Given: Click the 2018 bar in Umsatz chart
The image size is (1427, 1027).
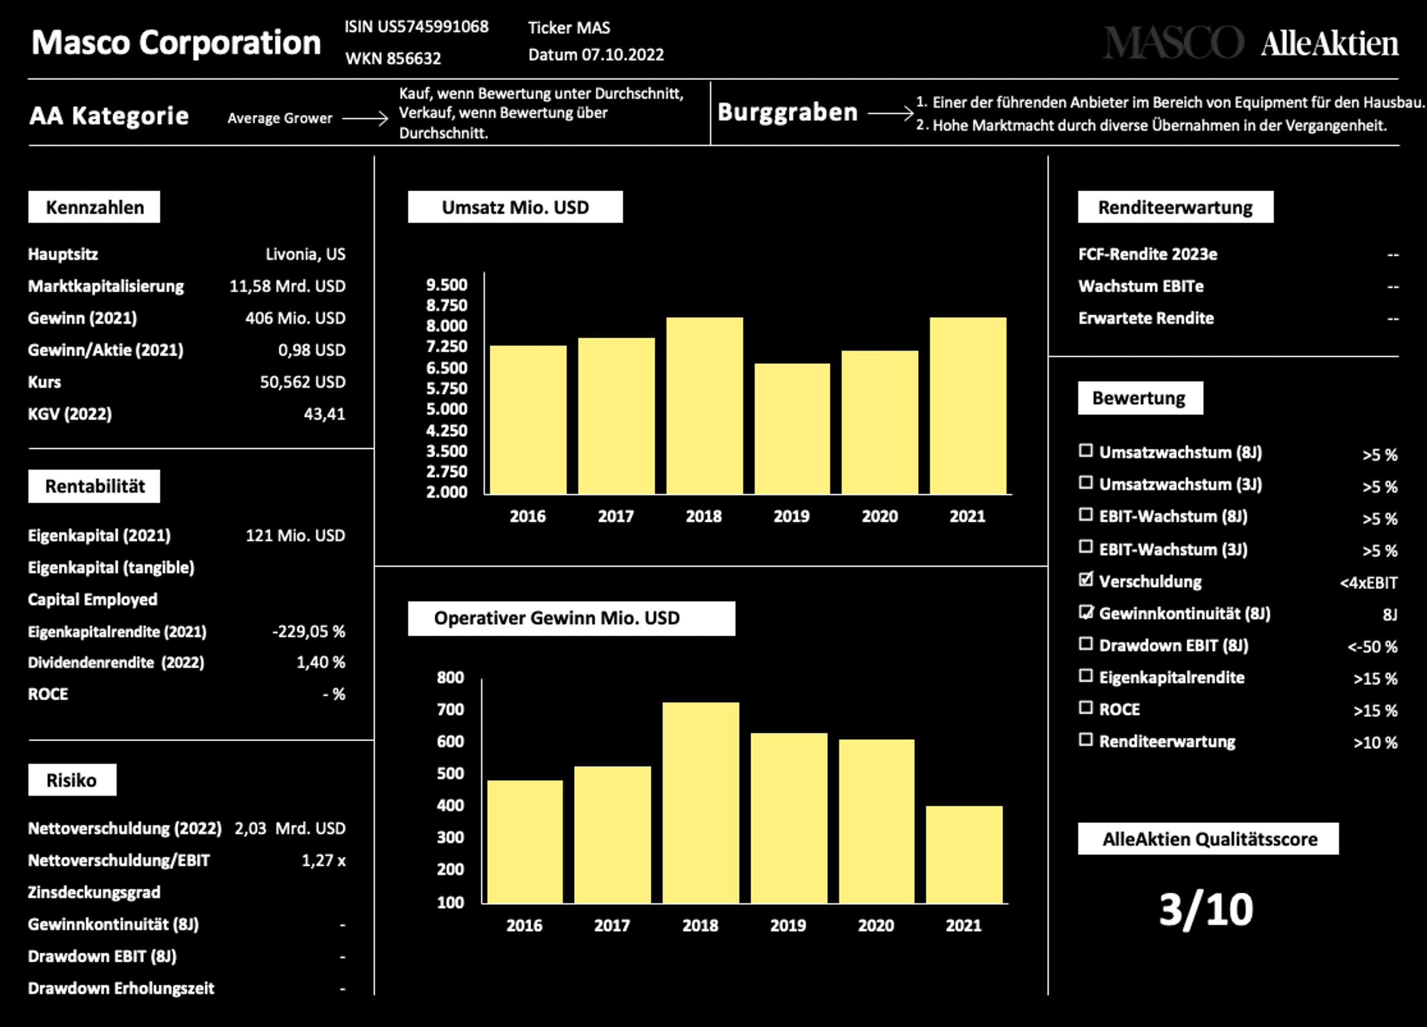Looking at the screenshot, I should pyautogui.click(x=705, y=406).
